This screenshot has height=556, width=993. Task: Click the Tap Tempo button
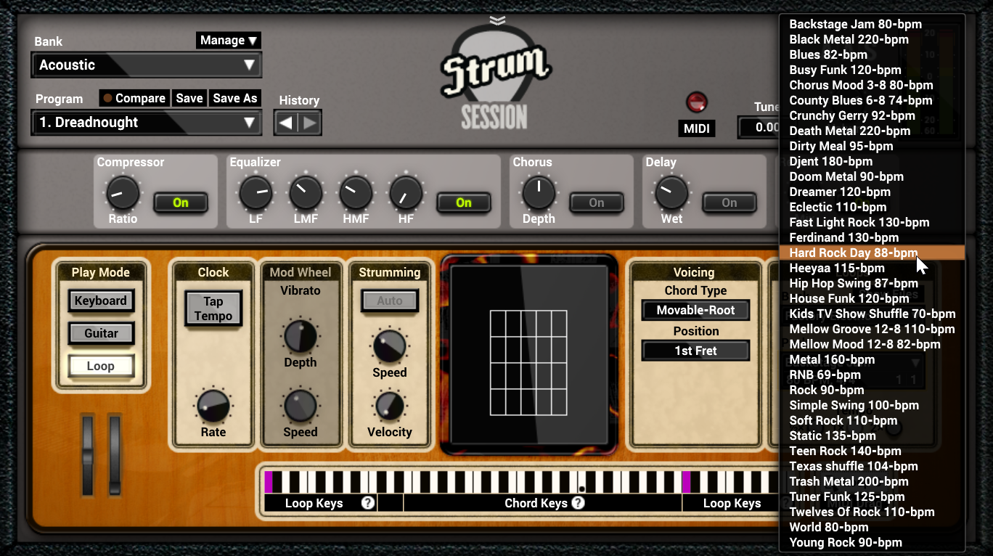point(213,308)
